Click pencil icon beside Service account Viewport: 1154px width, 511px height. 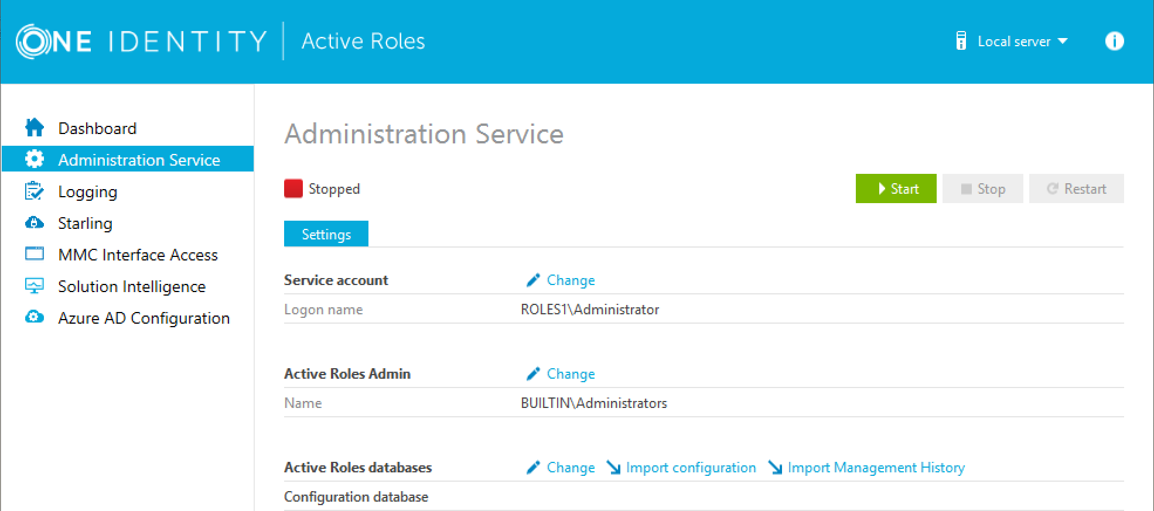point(532,280)
